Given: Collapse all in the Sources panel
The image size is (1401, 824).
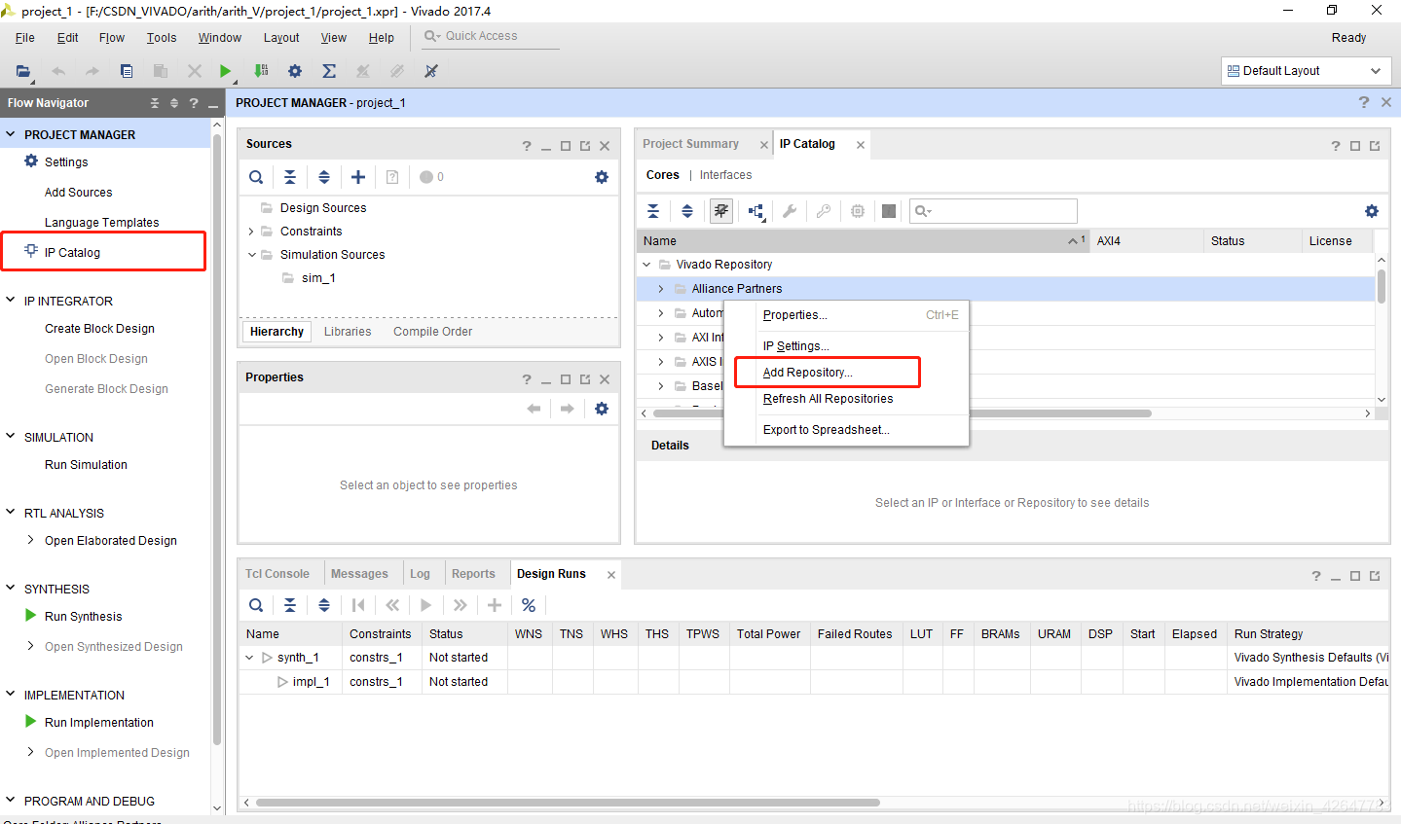Looking at the screenshot, I should [x=290, y=177].
